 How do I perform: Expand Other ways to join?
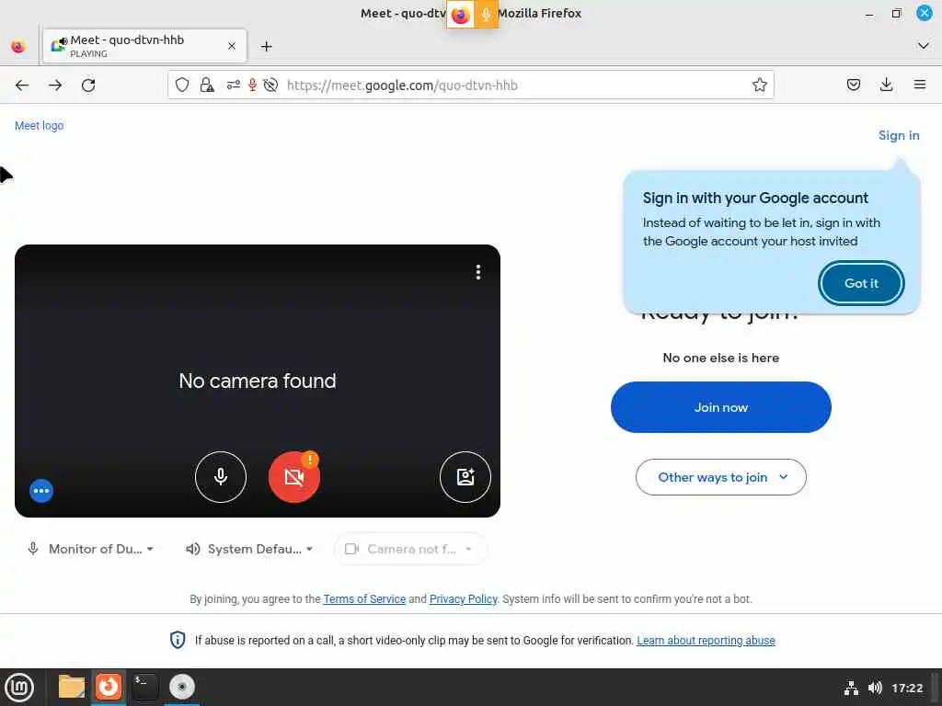721,477
